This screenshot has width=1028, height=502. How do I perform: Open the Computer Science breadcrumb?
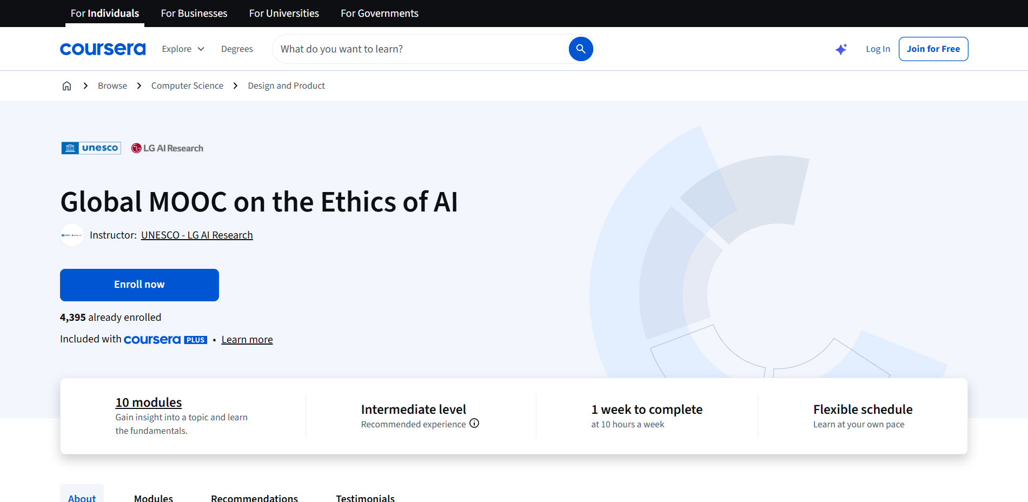click(187, 86)
